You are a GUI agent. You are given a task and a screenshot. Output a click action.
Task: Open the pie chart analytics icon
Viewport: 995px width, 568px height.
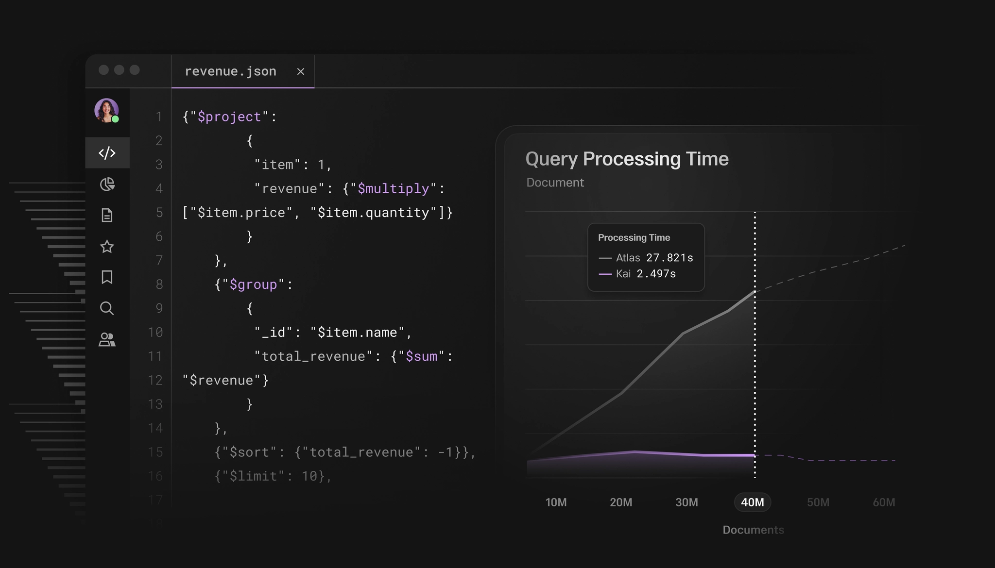click(x=107, y=184)
